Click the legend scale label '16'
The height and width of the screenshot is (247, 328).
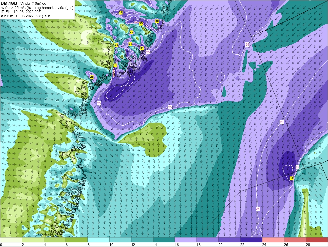tap(177, 245)
